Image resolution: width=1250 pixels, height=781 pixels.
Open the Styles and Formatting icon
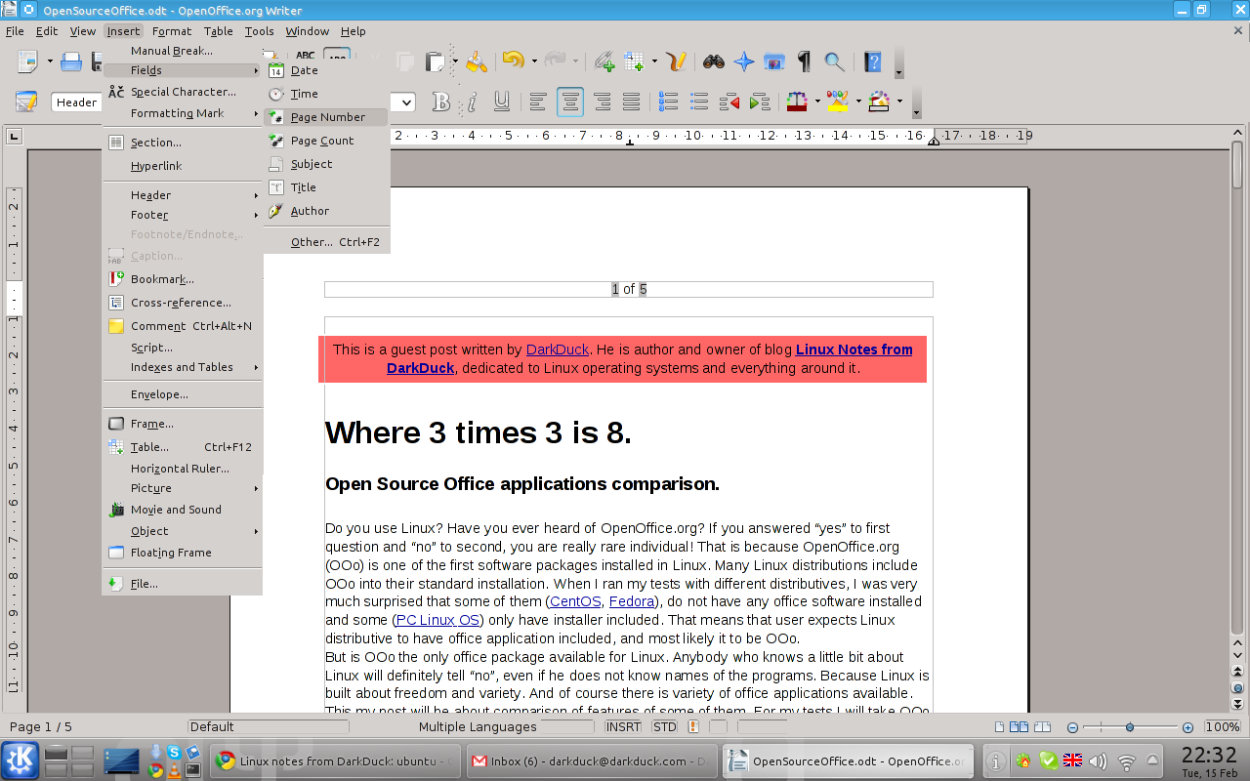click(x=26, y=102)
